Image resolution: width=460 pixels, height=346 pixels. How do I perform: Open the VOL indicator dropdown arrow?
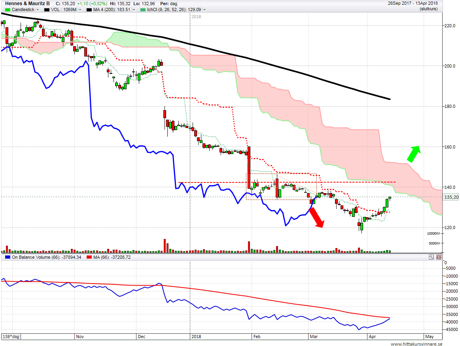(x=80, y=9)
